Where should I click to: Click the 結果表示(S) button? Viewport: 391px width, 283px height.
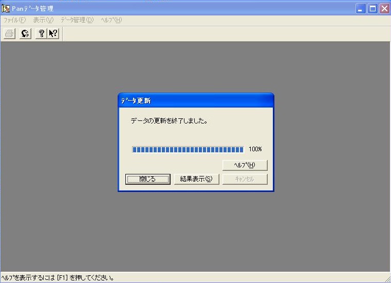coord(196,179)
